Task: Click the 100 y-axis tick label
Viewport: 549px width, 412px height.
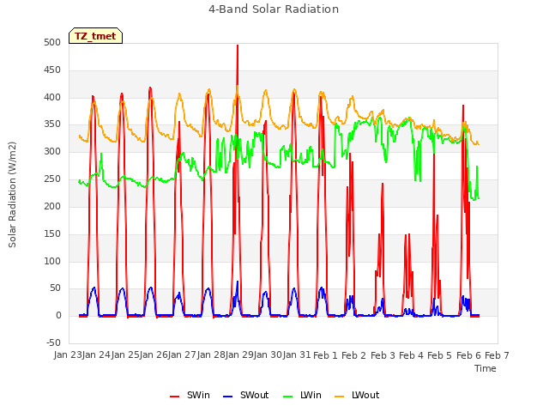Action: pos(52,261)
